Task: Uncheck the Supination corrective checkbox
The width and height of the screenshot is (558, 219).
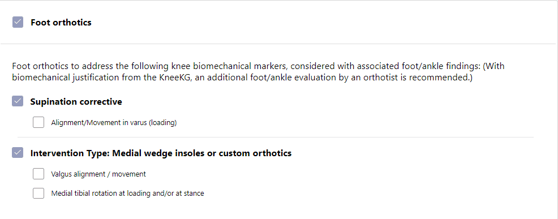Action: tap(18, 101)
